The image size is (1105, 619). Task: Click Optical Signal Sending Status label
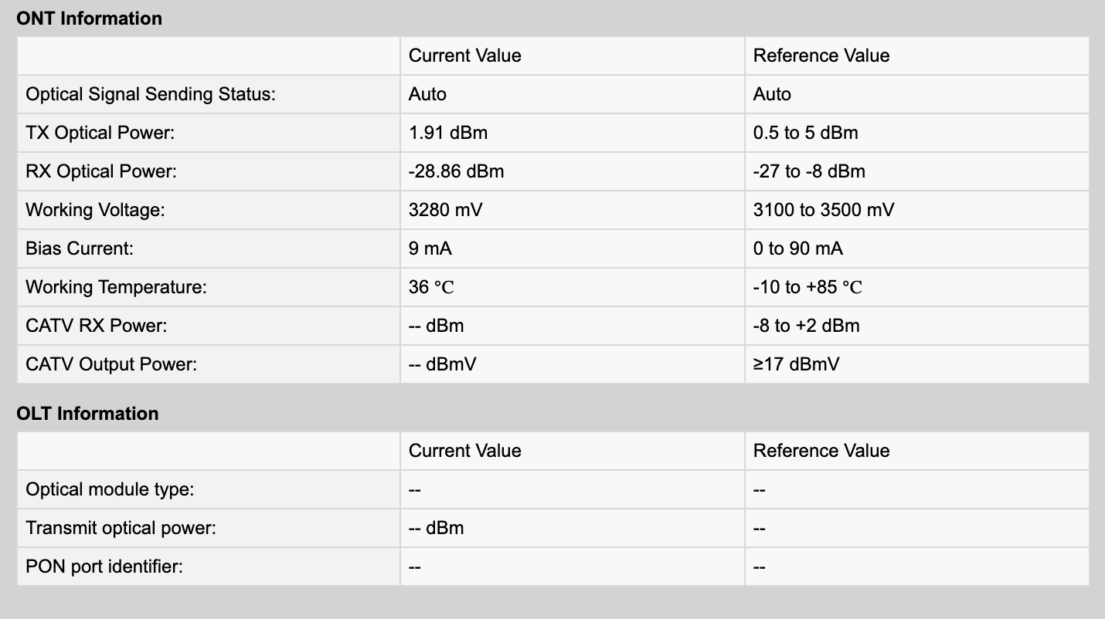coord(151,94)
